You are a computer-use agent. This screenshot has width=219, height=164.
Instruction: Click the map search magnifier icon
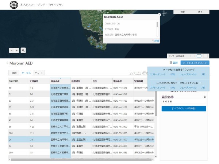[x=23, y=51]
